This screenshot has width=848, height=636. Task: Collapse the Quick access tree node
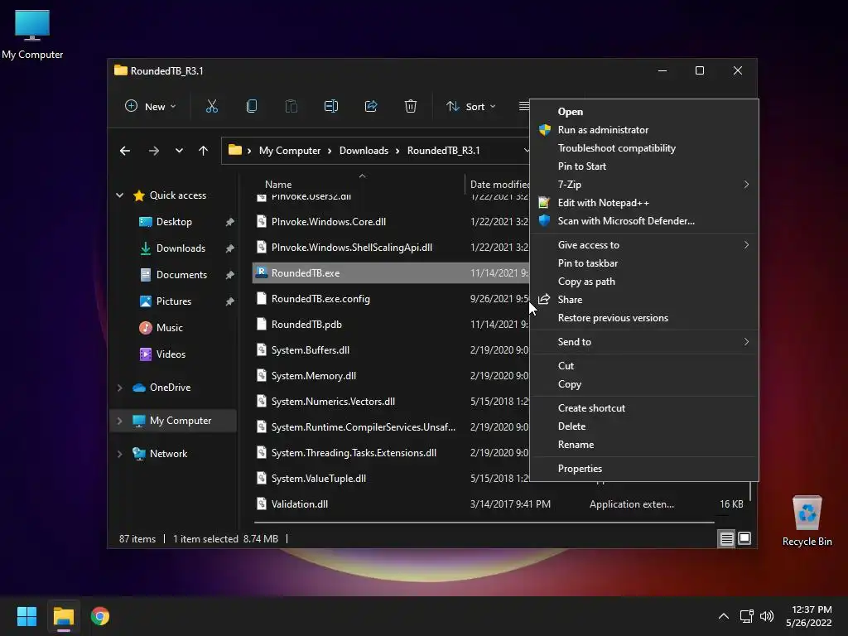[119, 195]
